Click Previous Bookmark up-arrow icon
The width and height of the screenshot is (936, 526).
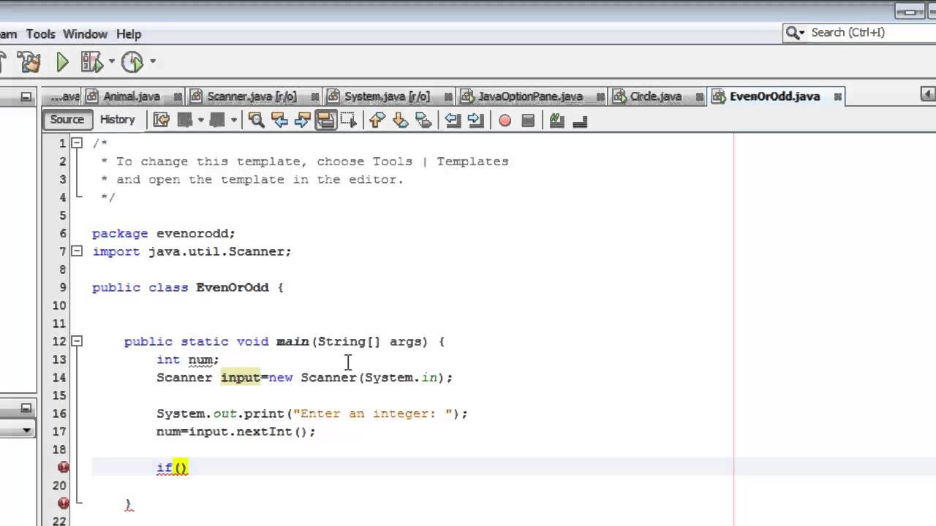pyautogui.click(x=377, y=121)
